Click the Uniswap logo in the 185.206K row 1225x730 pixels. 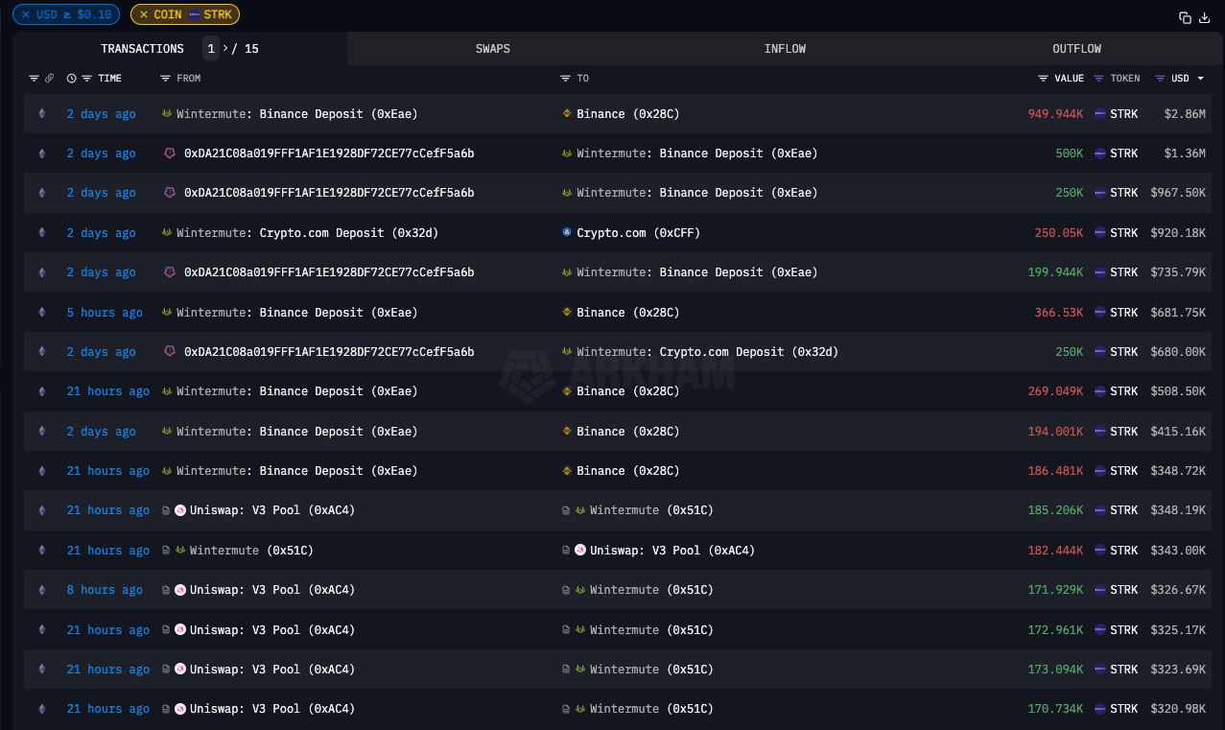click(x=180, y=510)
